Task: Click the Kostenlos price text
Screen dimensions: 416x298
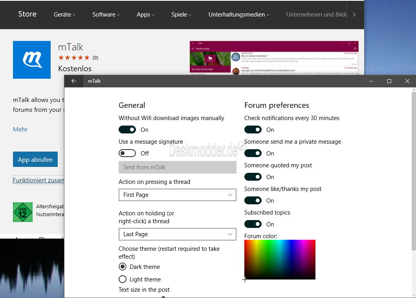Action: pos(75,68)
